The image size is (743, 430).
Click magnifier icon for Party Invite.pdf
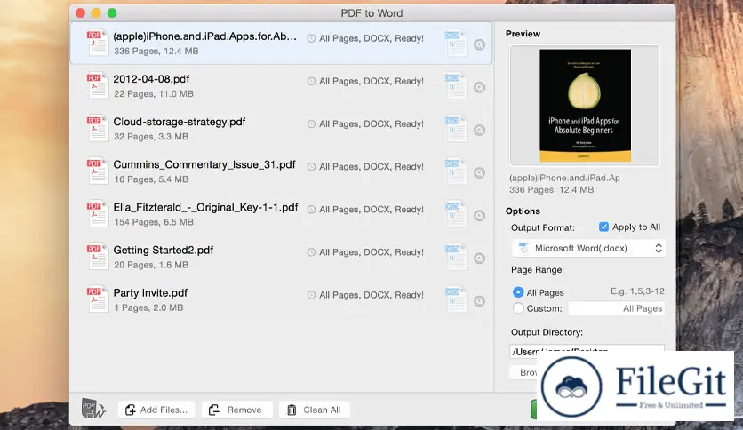click(x=480, y=301)
